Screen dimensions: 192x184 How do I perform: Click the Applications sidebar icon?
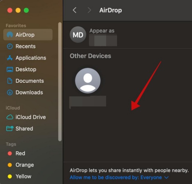(x=10, y=58)
